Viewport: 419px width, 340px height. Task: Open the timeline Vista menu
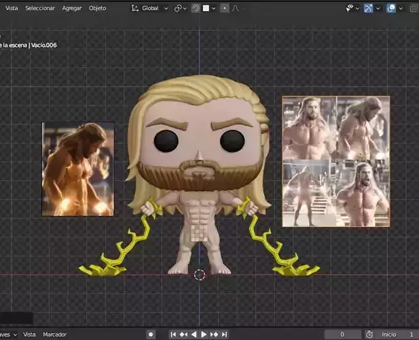29,335
